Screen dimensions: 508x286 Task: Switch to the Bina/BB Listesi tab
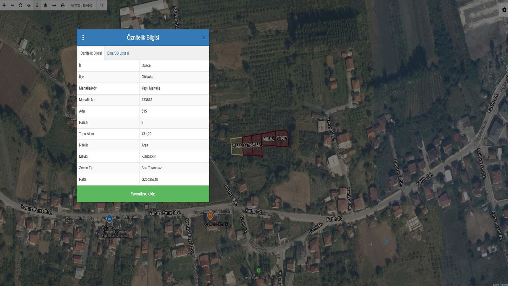[x=118, y=53]
